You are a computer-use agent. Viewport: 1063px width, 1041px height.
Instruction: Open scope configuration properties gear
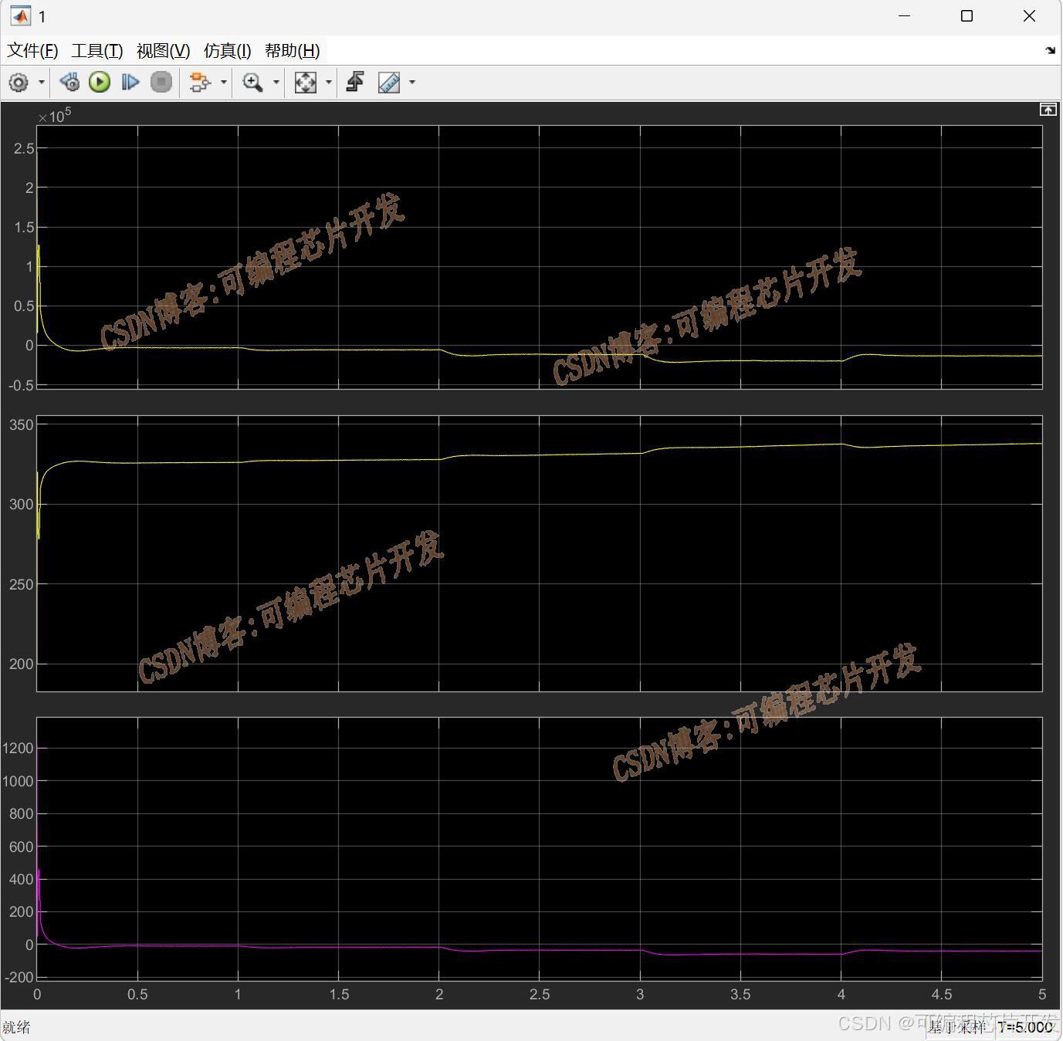pyautogui.click(x=19, y=83)
